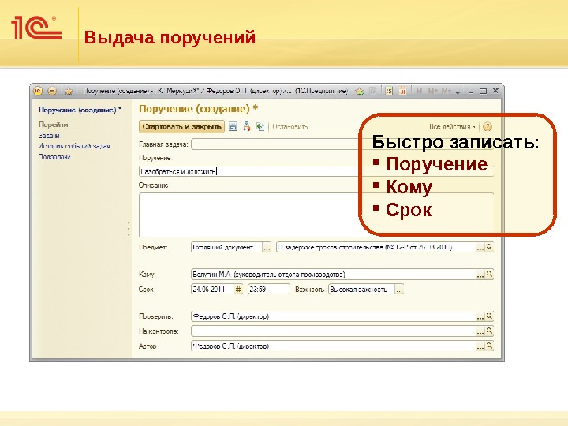Open the calculator from the title bar

pyautogui.click(x=389, y=91)
